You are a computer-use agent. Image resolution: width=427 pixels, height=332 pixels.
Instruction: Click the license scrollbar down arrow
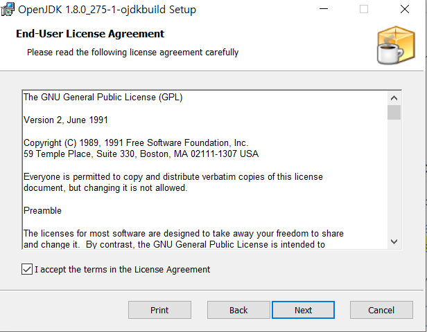(394, 241)
